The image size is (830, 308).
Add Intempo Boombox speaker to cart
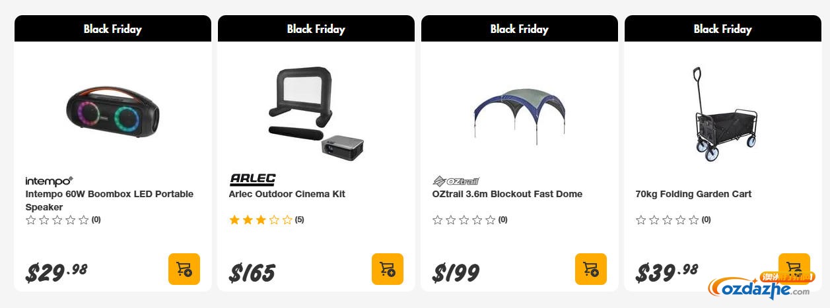pos(184,269)
